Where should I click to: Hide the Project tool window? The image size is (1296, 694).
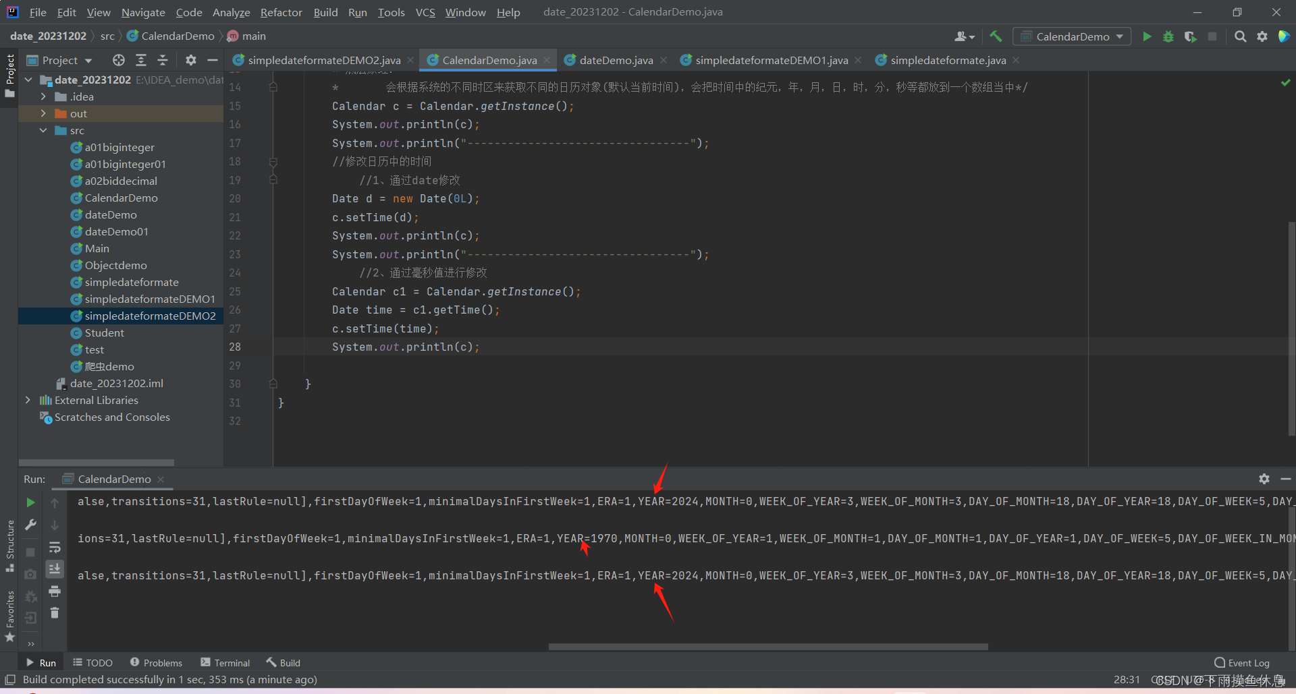click(x=213, y=60)
